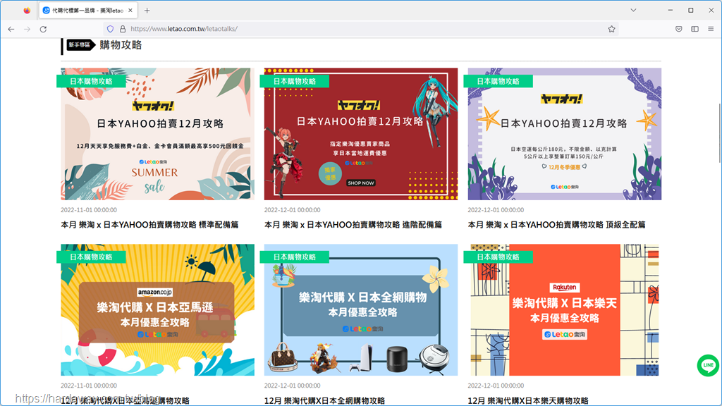Click the 購物攻略 section heading
722x406 pixels.
121,44
